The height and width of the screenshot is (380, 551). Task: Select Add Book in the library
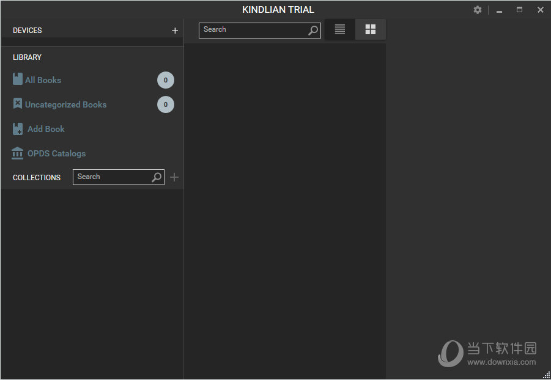point(46,129)
